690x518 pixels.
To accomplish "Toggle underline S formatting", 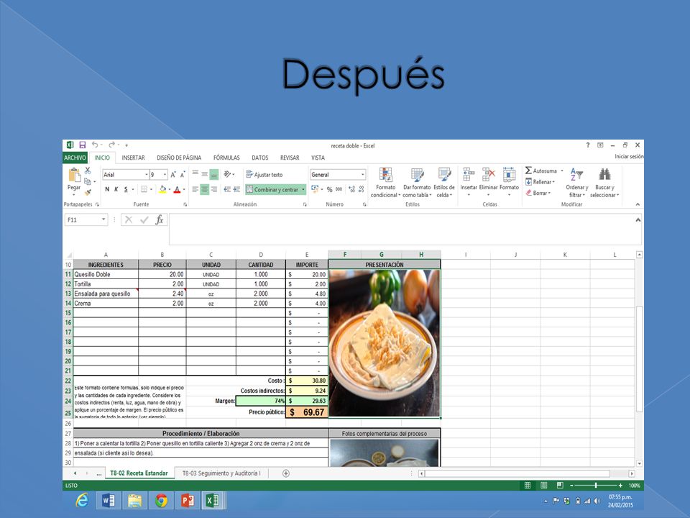I will (x=126, y=189).
